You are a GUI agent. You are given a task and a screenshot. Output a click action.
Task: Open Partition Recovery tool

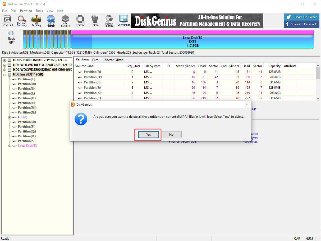coord(22,21)
